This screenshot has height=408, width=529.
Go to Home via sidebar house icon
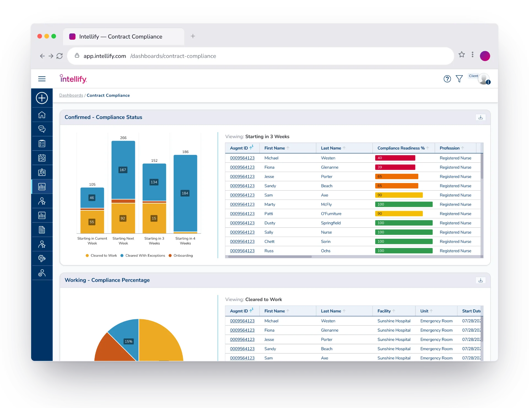tap(42, 115)
